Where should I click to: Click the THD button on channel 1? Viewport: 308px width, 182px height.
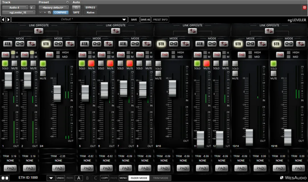tap(5, 55)
